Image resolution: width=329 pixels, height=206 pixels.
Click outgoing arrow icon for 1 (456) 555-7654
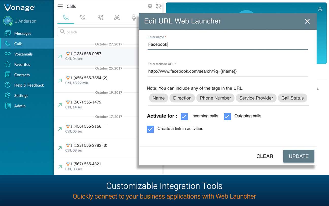click(60, 81)
